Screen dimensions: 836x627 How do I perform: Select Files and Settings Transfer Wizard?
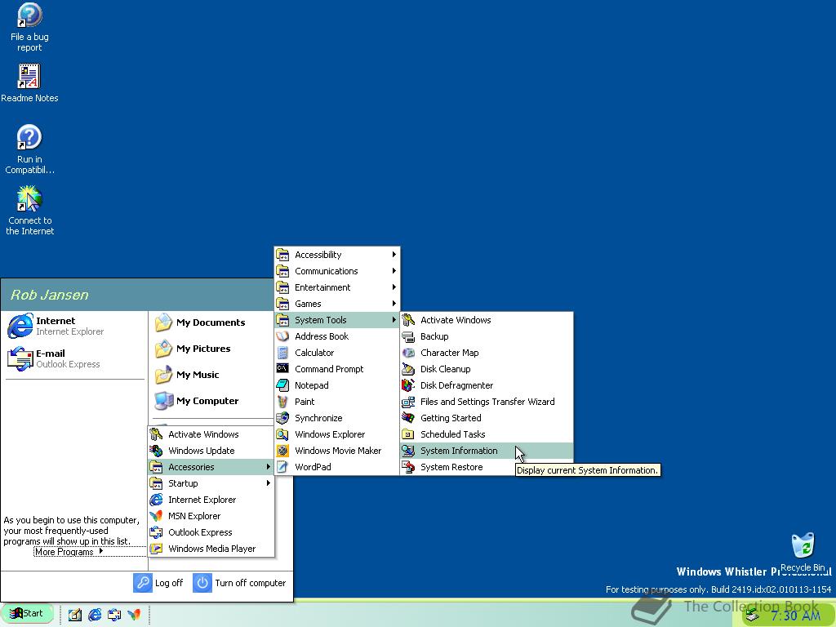pos(487,402)
